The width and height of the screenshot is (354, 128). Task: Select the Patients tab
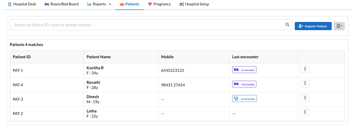(129, 4)
